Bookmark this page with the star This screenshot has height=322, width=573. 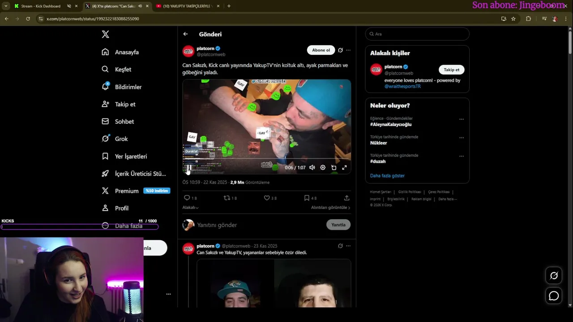(x=513, y=19)
